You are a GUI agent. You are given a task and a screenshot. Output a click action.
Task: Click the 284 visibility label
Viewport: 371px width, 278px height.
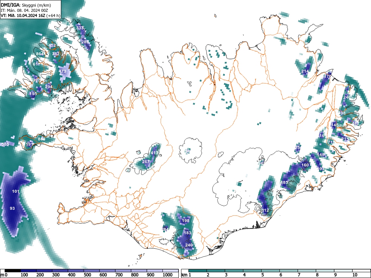click(165, 229)
